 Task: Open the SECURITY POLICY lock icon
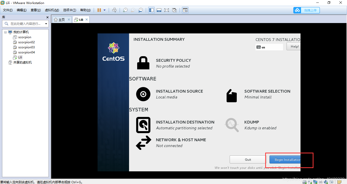point(143,63)
